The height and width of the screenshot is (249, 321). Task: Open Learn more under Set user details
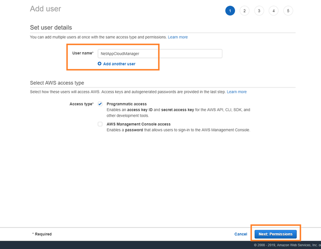point(178,37)
